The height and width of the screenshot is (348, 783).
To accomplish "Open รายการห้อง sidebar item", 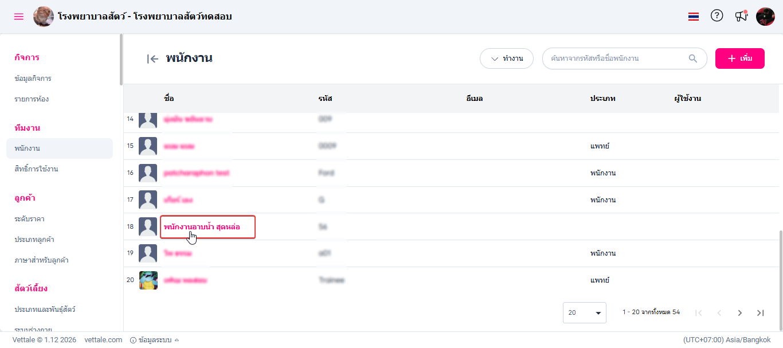I will [x=32, y=99].
